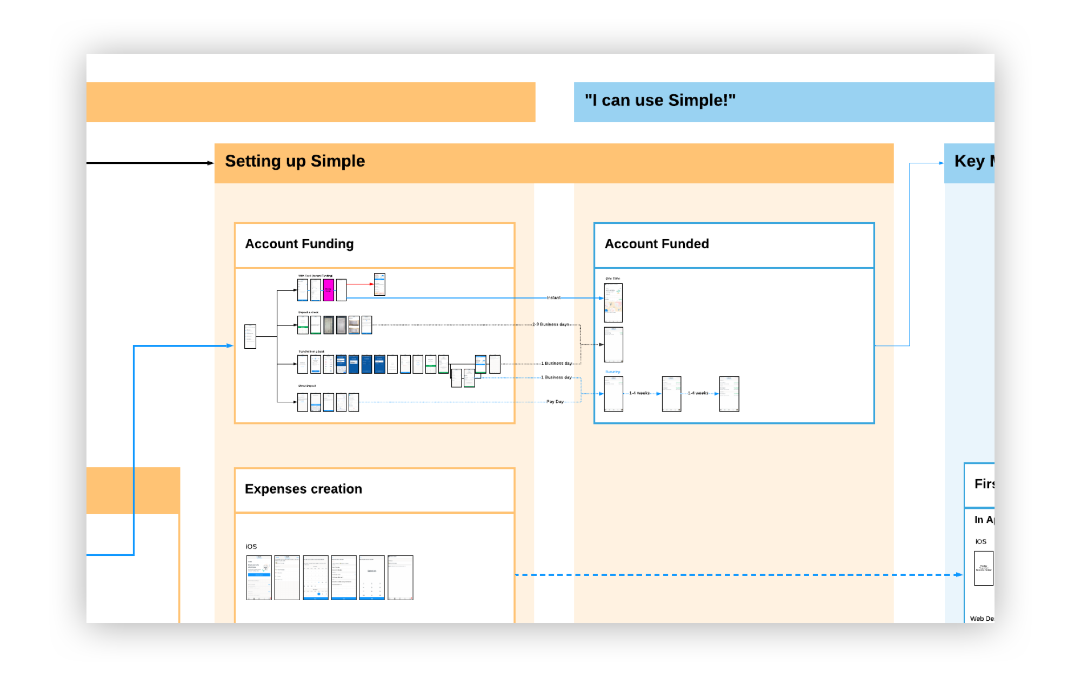Screen dimensions: 1081x677
Task: Select first "1-4 weeks" arrow label
Action: 639,393
